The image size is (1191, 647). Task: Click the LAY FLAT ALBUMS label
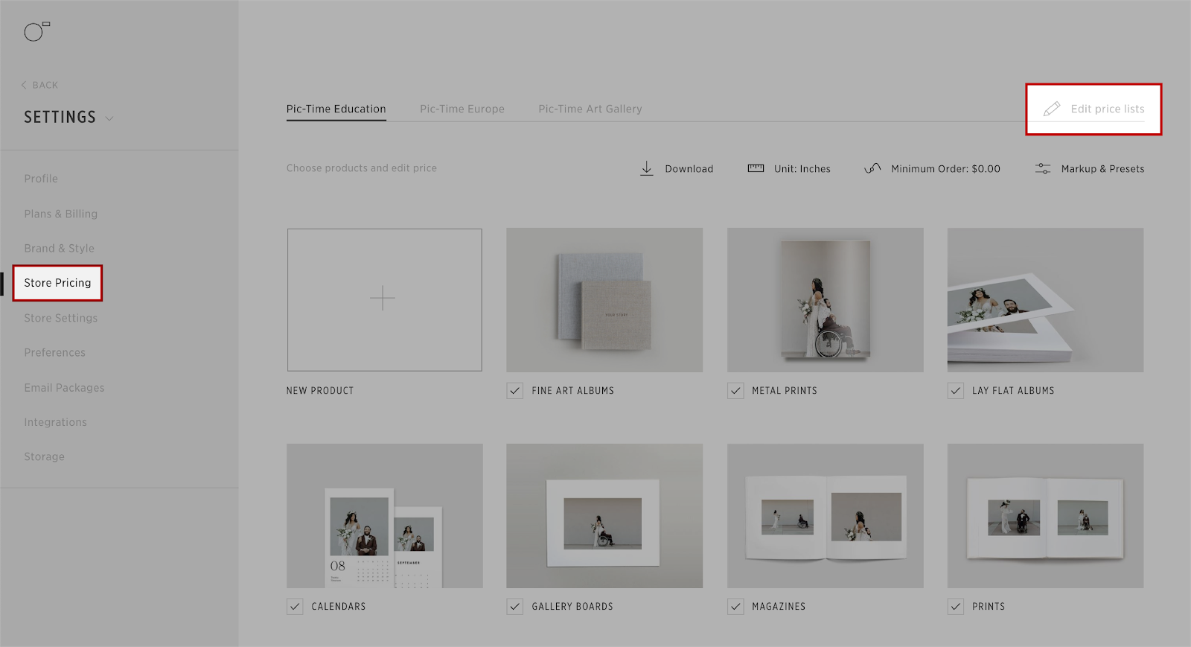pos(1013,391)
